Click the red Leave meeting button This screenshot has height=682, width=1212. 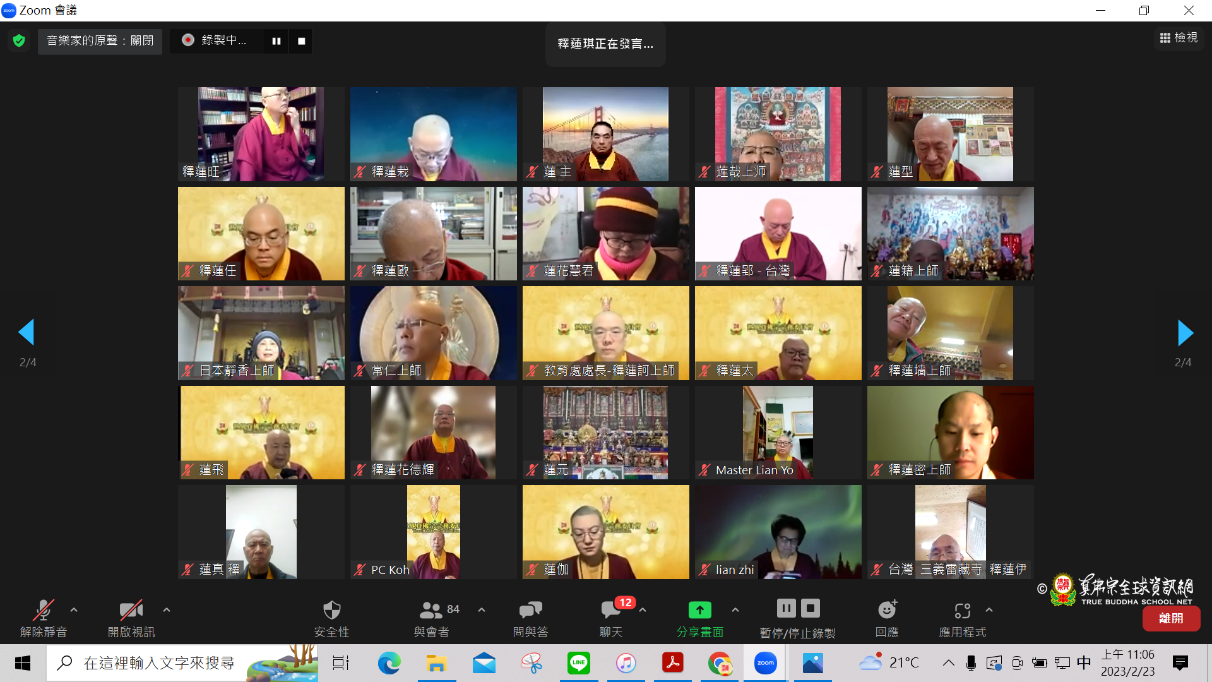pos(1171,619)
